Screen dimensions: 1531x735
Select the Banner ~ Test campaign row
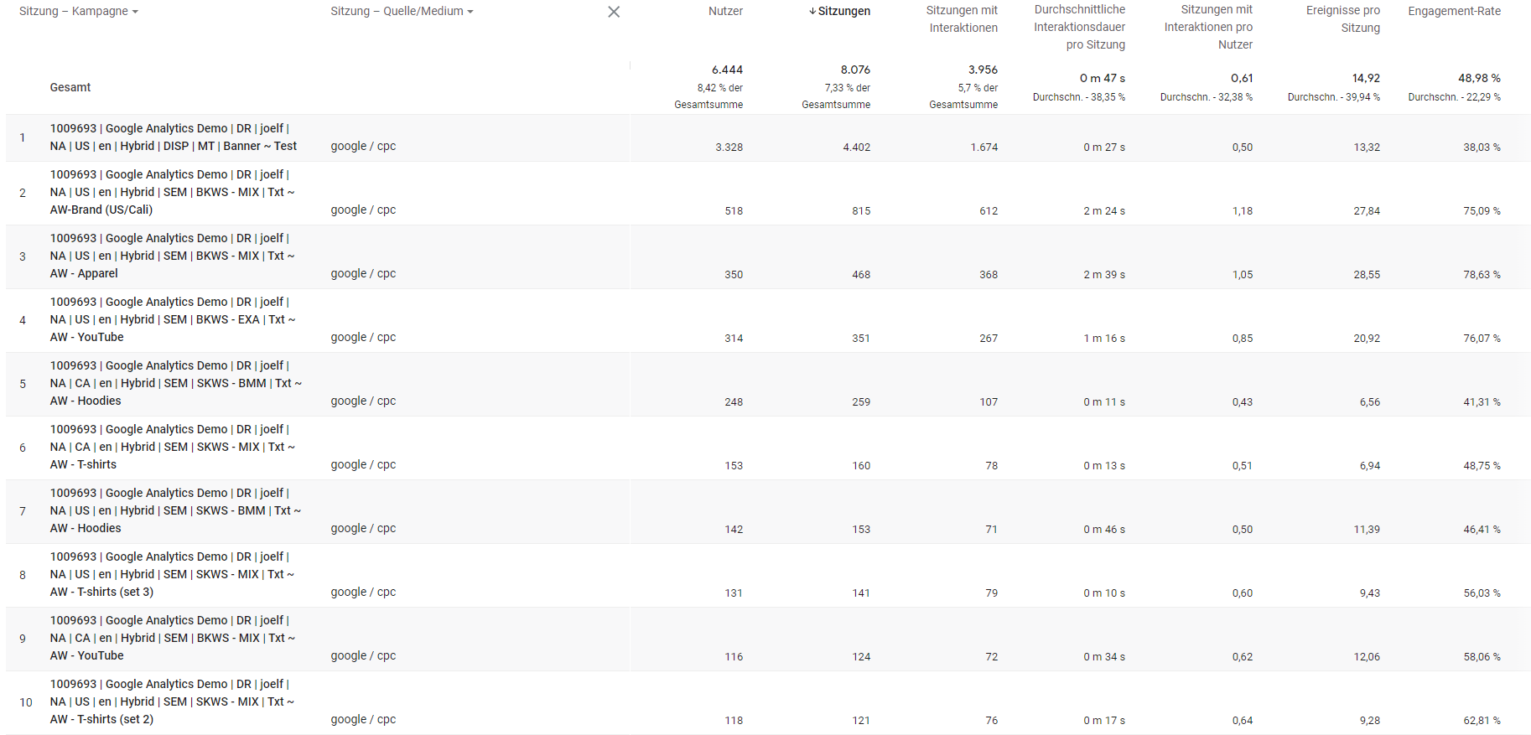click(x=174, y=137)
